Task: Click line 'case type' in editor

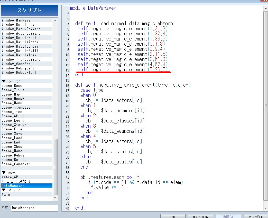Action: [x=92, y=90]
